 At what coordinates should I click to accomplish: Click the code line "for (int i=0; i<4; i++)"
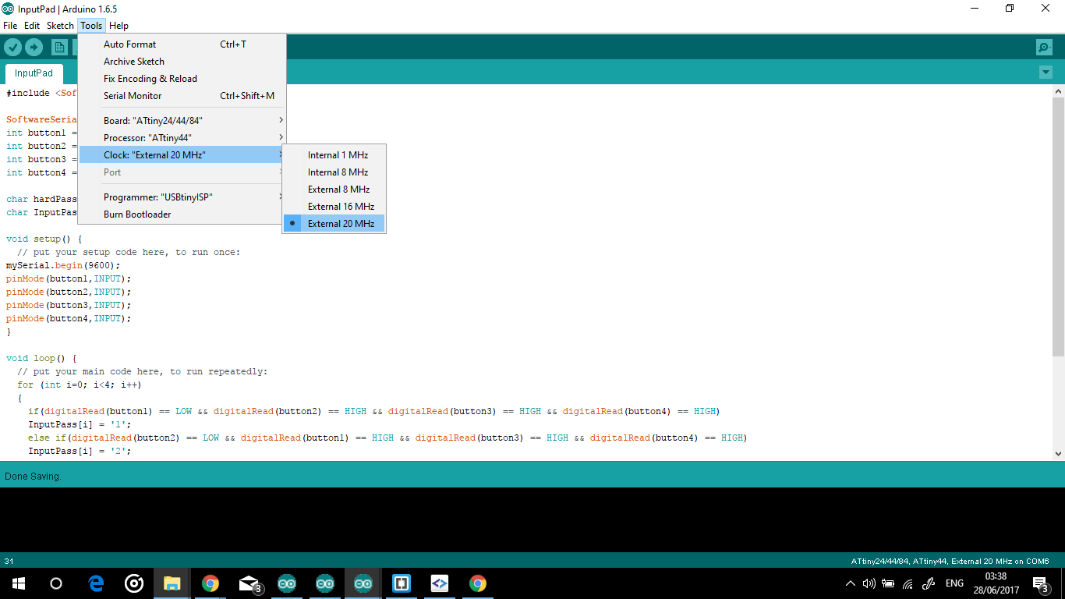click(80, 385)
